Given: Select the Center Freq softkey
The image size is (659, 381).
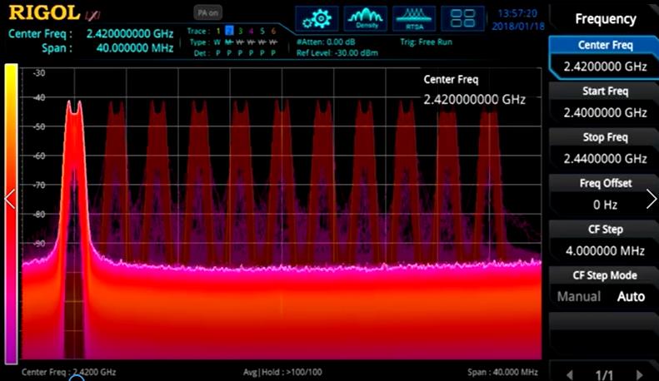Looking at the screenshot, I should point(605,58).
